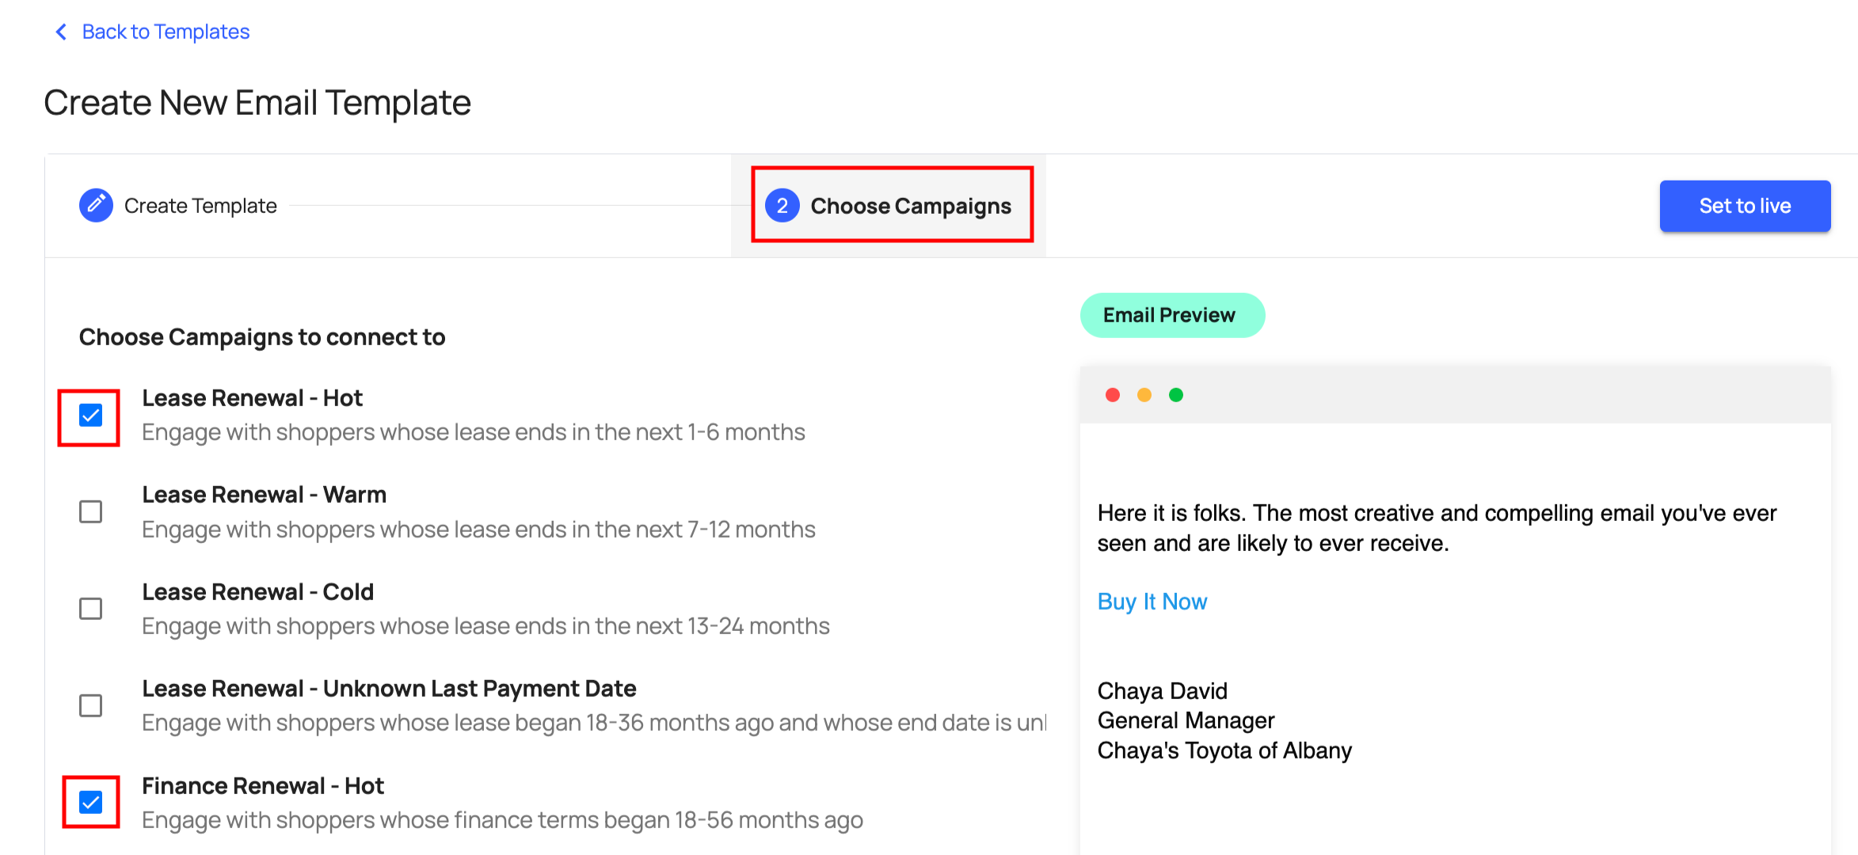Click the back chevron beside Back to Templates
1858x855 pixels.
tap(60, 32)
